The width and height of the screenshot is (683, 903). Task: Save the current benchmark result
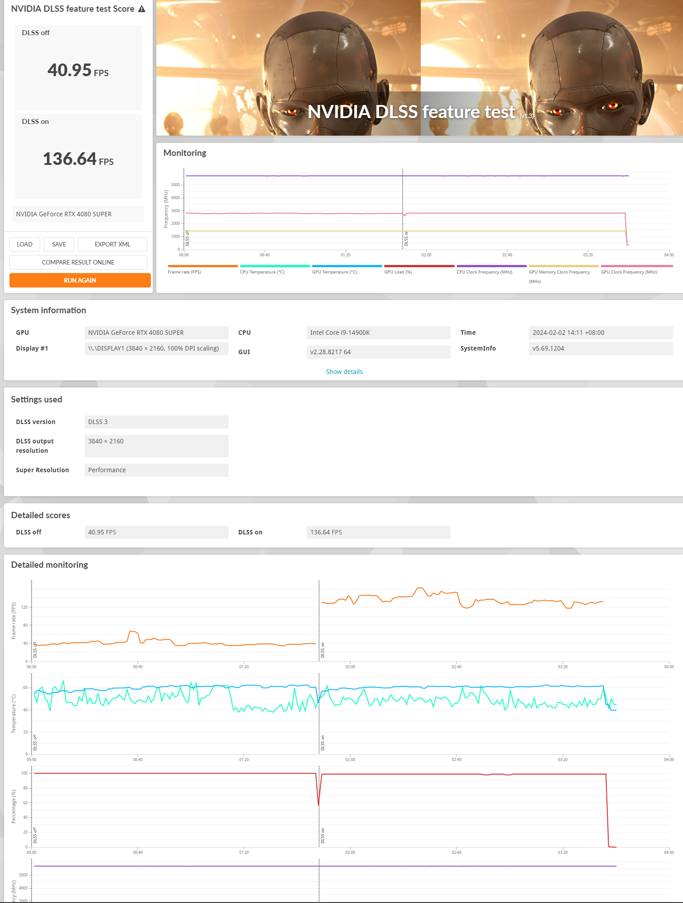click(x=59, y=244)
